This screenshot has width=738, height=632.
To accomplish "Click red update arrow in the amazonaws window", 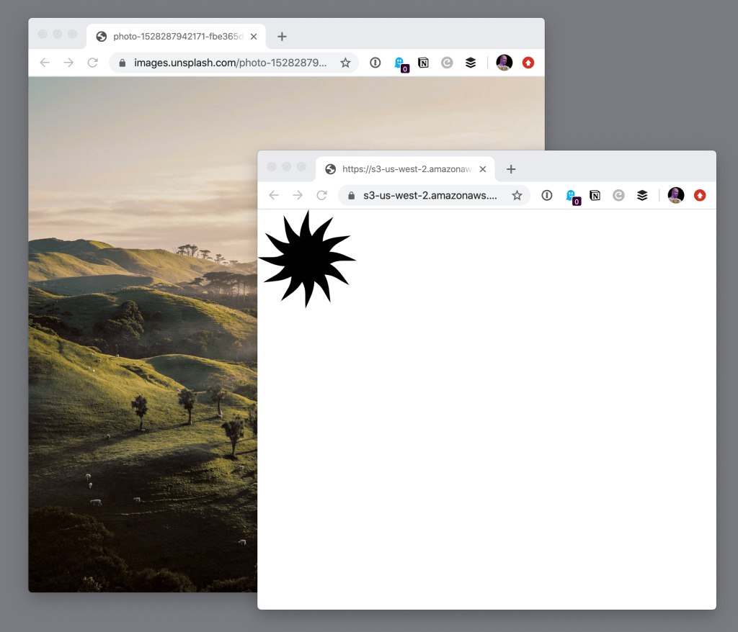I will click(x=700, y=195).
